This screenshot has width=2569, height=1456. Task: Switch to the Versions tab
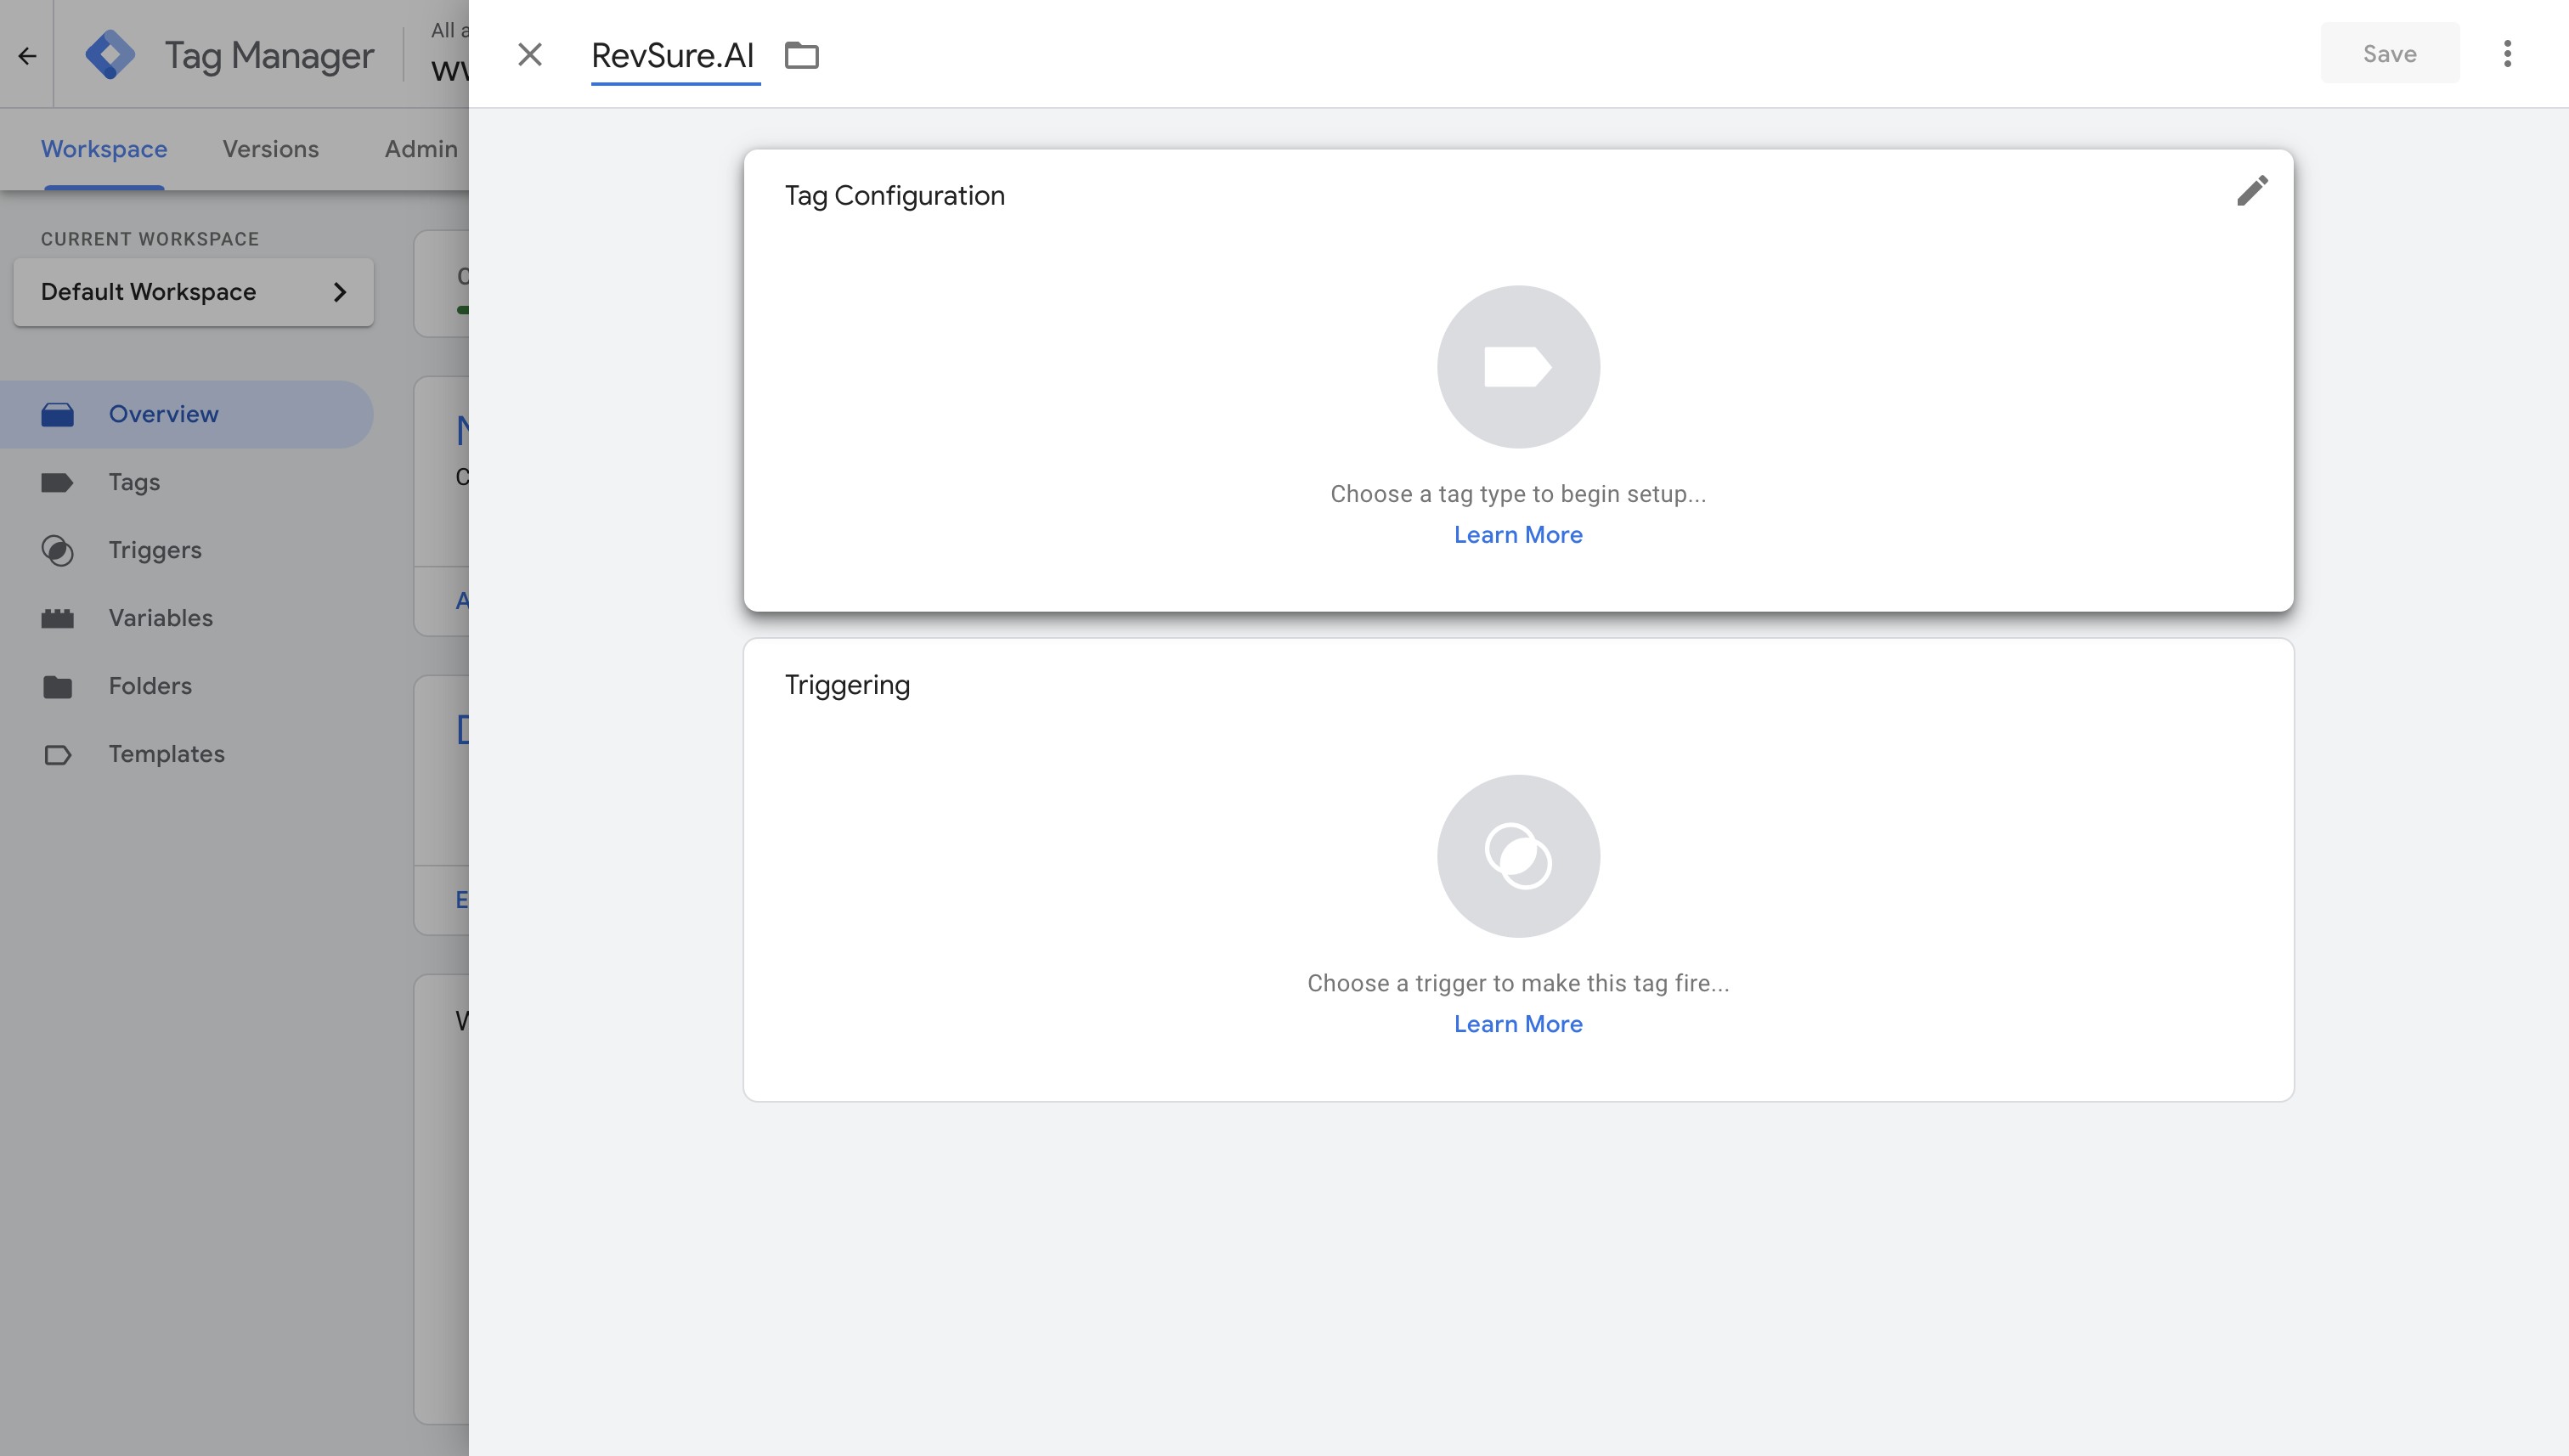270,149
